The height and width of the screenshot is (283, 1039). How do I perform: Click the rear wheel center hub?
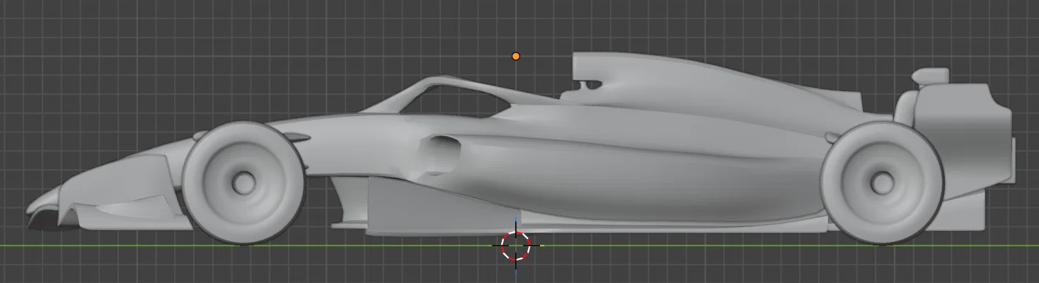click(882, 183)
